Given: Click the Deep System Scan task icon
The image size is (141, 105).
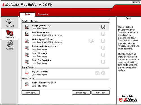Looking at the screenshot, I should coord(27,27).
